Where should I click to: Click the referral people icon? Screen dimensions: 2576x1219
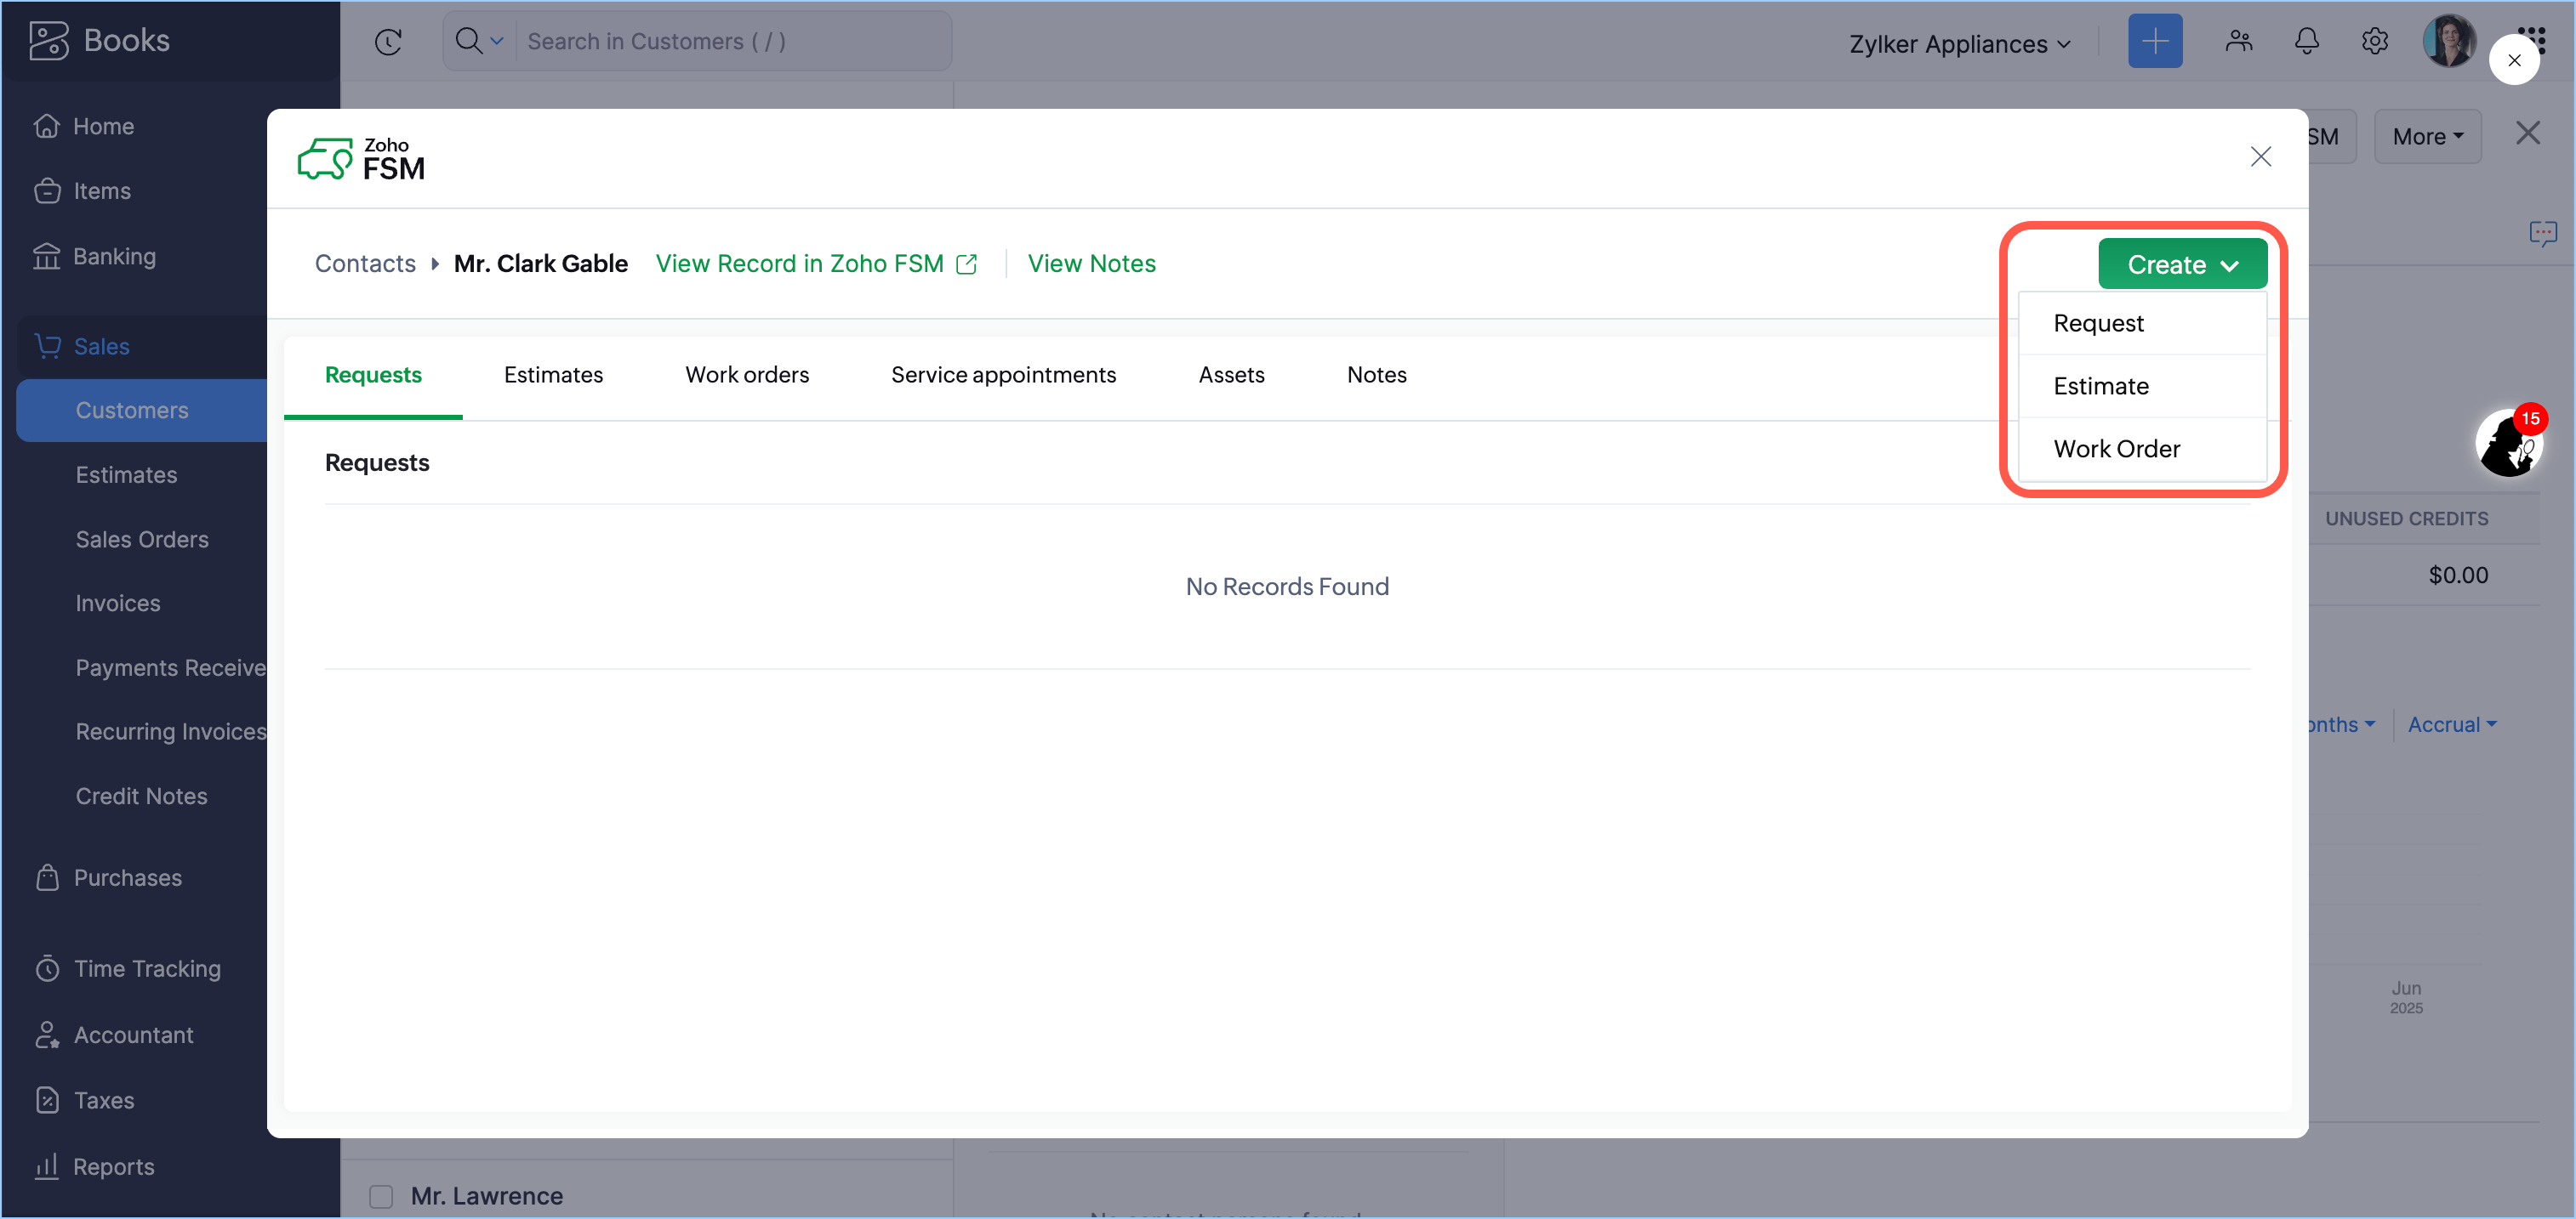[2238, 42]
